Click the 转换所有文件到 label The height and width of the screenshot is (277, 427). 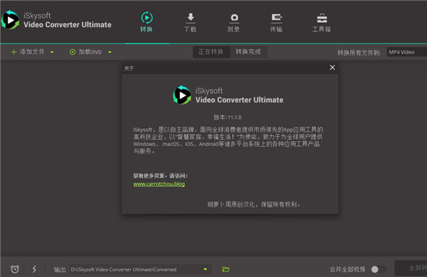point(359,53)
